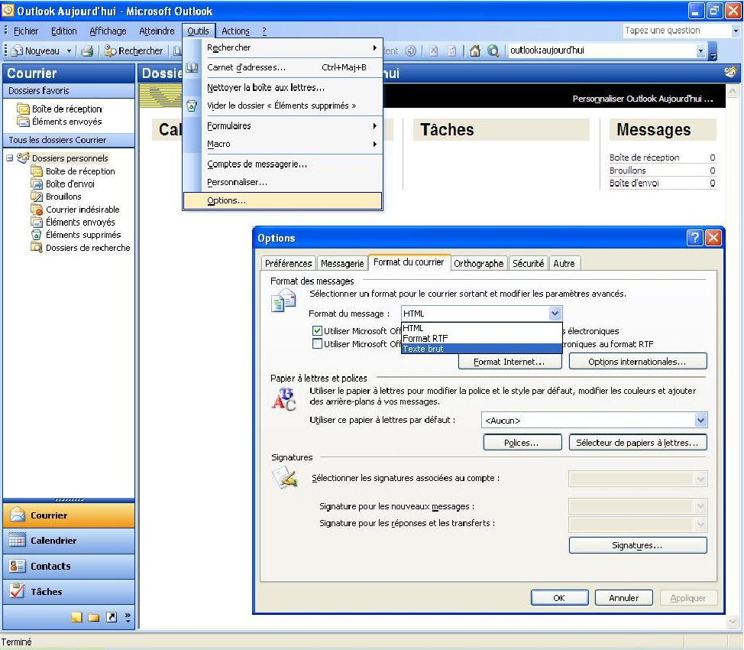744x650 pixels.
Task: Toggle the unchecked 'Utiliser Microsoft Office' RTF checkbox
Action: (x=318, y=343)
